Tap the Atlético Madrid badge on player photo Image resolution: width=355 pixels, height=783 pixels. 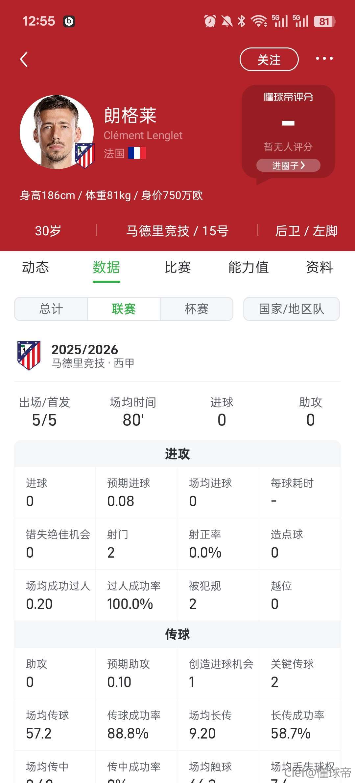click(x=85, y=155)
